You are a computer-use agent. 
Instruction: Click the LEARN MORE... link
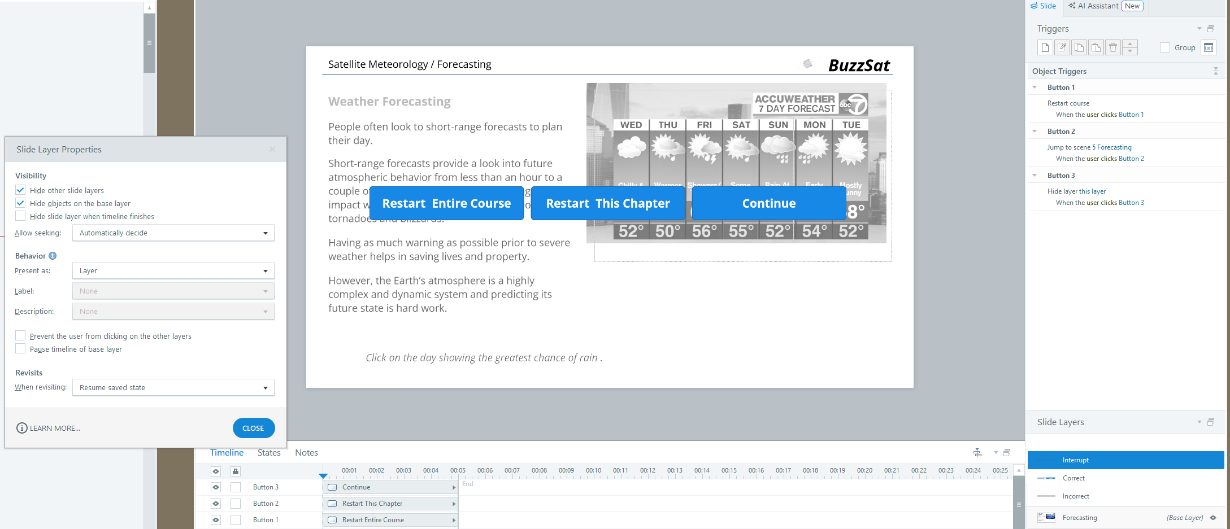coord(55,428)
